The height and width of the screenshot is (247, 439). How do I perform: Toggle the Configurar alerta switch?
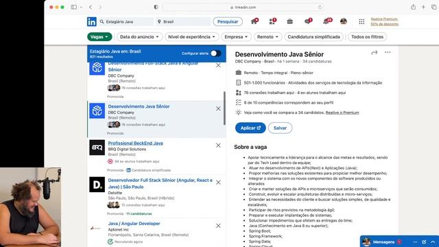point(215,54)
